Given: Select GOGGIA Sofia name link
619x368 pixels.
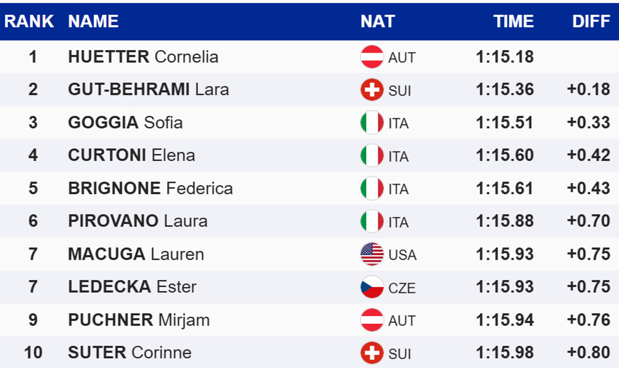Looking at the screenshot, I should coord(125,123).
